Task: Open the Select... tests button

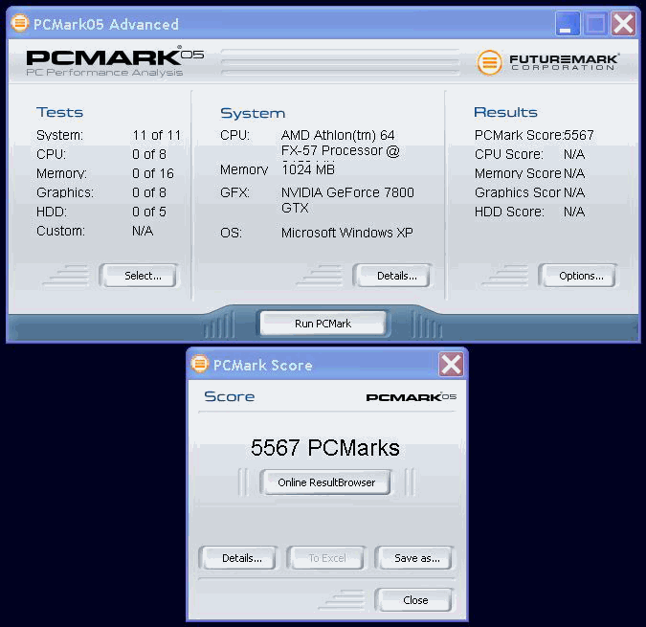Action: 140,275
